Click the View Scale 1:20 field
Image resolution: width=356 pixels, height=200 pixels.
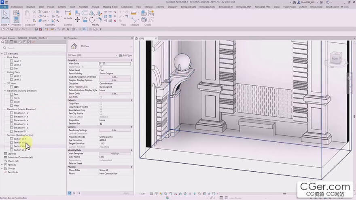pos(115,63)
